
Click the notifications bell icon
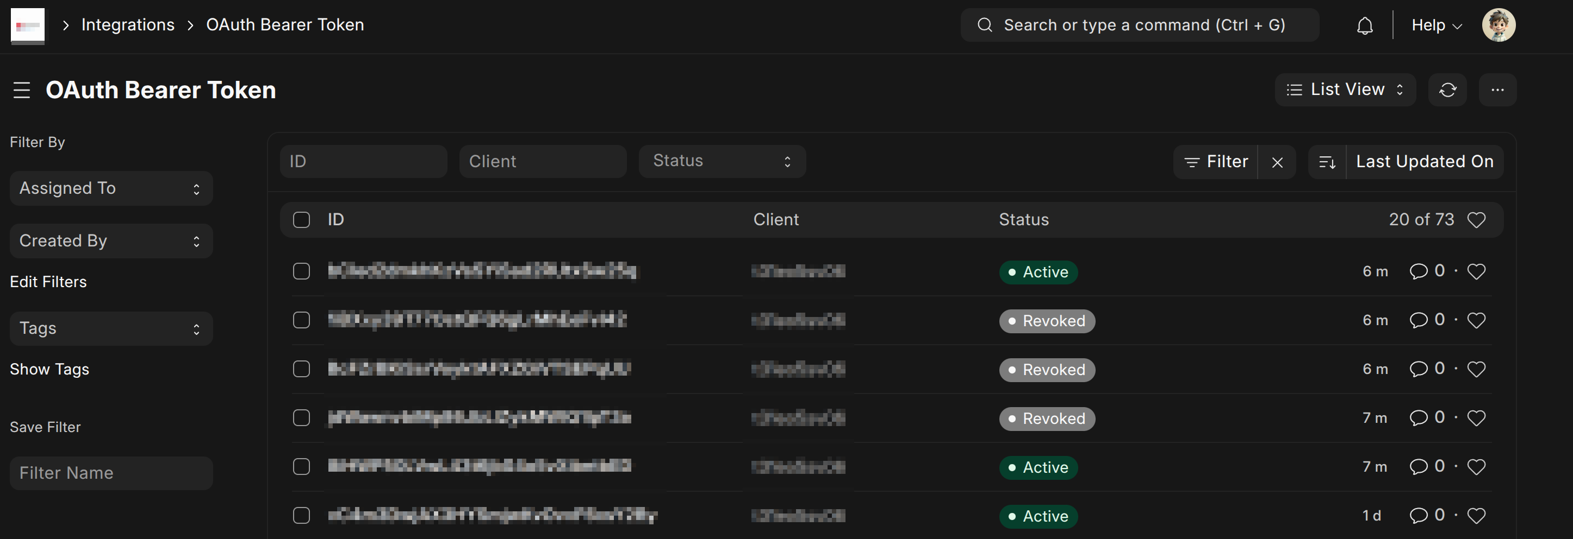tap(1364, 26)
